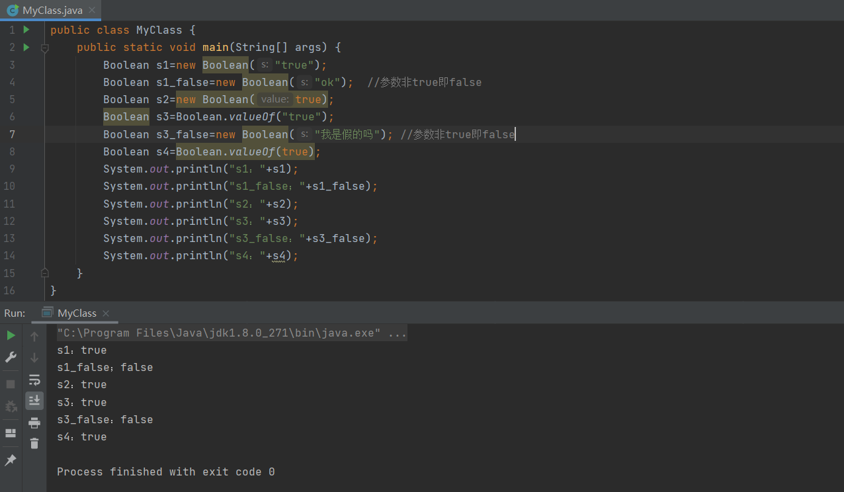Click the "s:" inlay hint on line 4
The image size is (844, 492).
(304, 82)
